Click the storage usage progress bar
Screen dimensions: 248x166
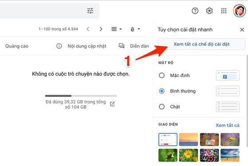(81, 96)
